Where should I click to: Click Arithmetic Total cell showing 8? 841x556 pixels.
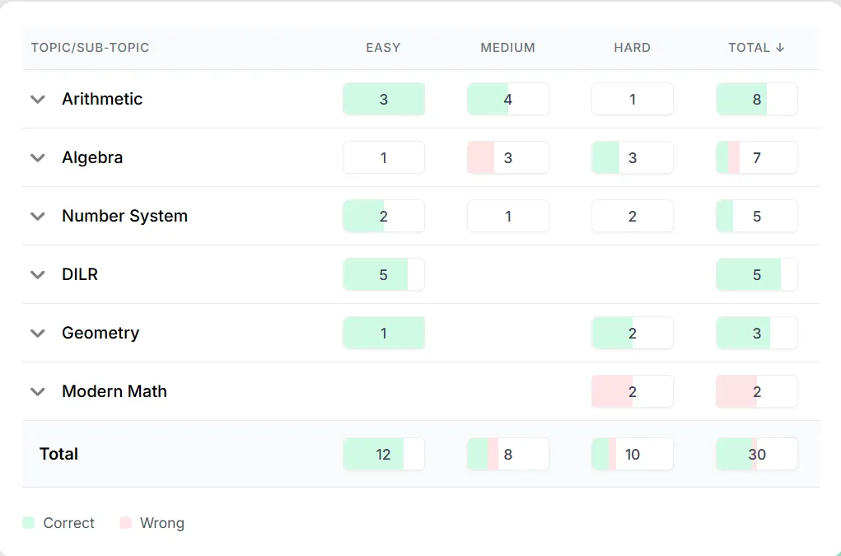(x=757, y=99)
